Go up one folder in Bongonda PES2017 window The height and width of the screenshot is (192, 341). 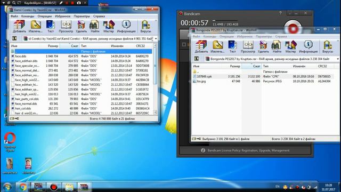tap(197, 59)
